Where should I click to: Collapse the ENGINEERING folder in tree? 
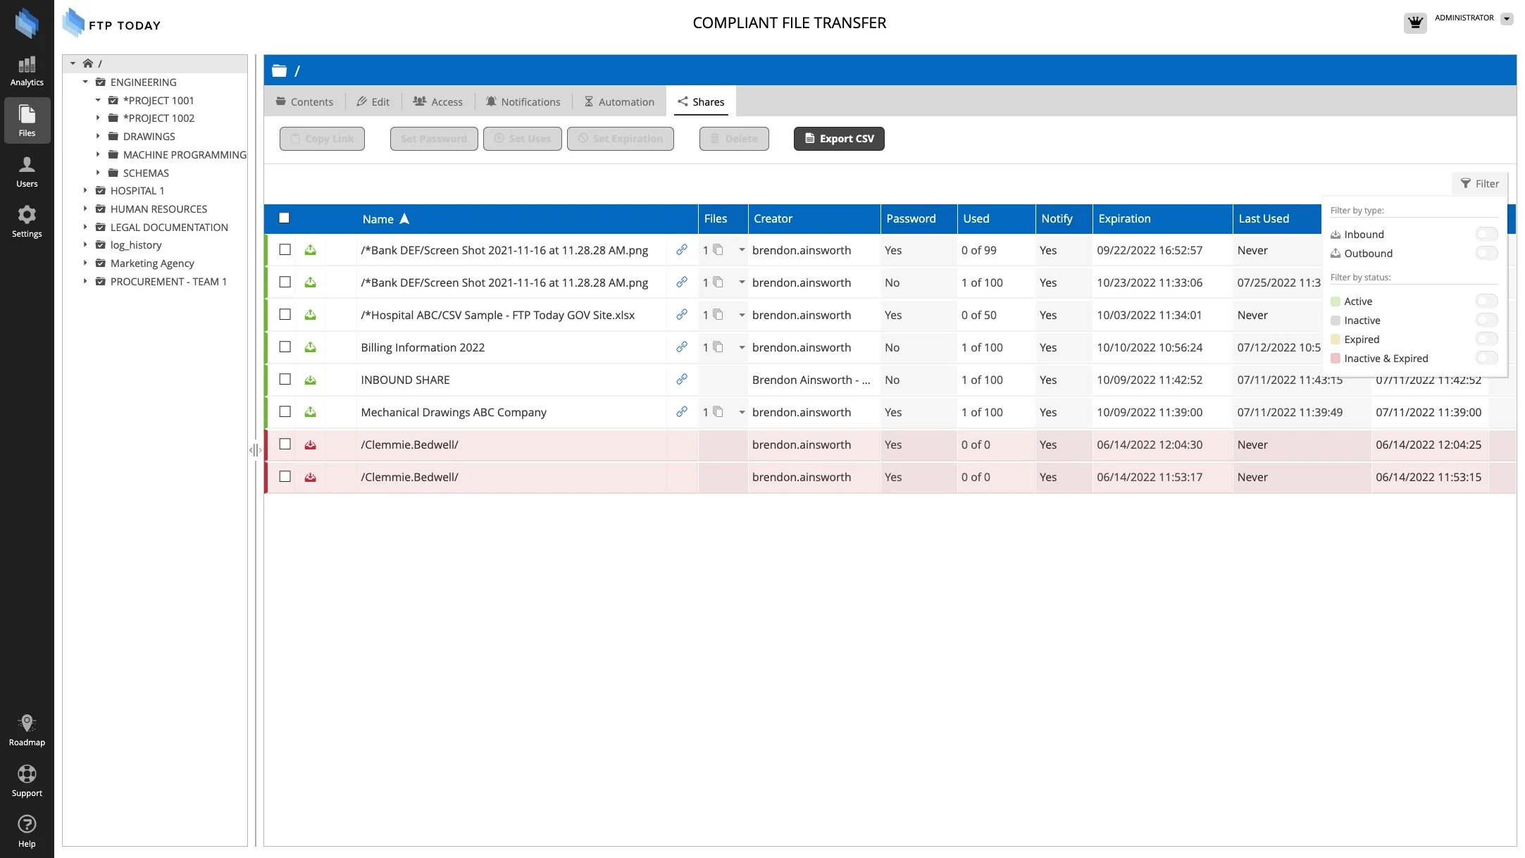pos(85,82)
